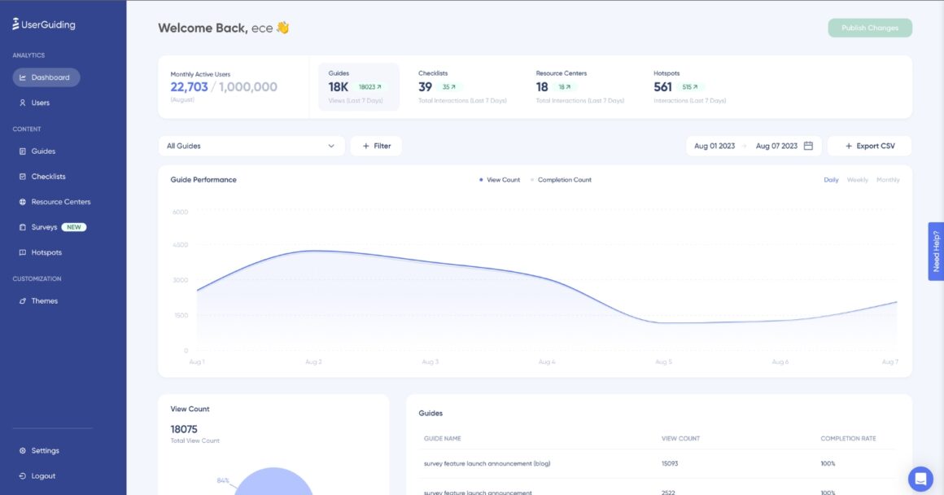Select the Resource Centers stats card
The width and height of the screenshot is (944, 495).
[x=579, y=87]
